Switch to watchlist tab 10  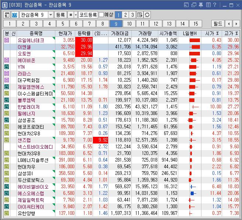(129, 24)
